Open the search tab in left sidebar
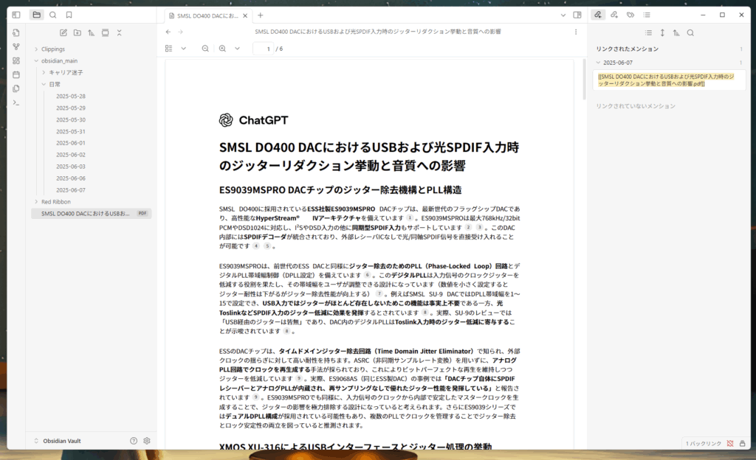This screenshot has height=460, width=756. point(53,15)
